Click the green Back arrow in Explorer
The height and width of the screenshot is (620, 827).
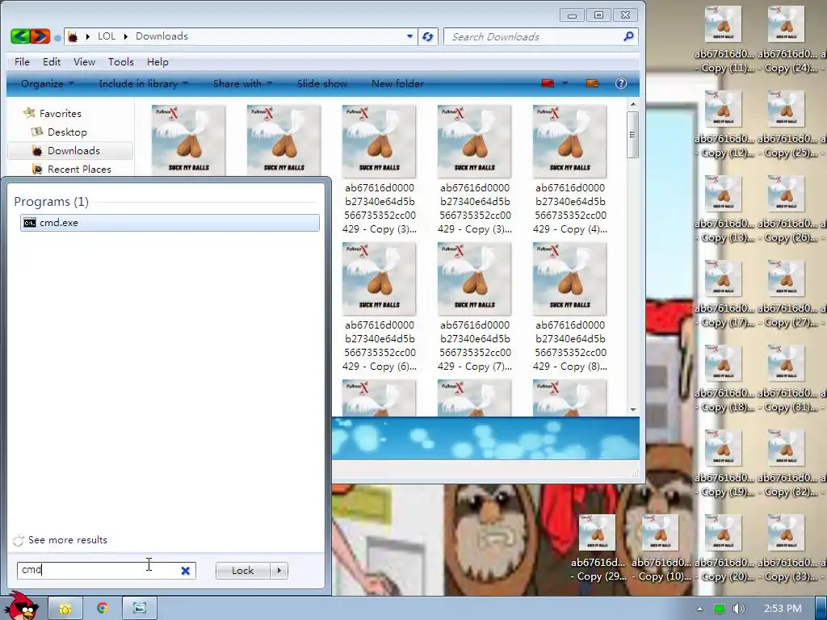(20, 36)
